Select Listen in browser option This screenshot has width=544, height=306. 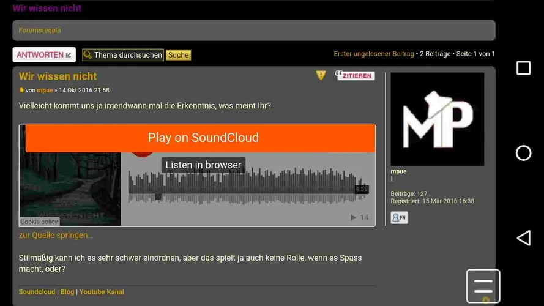tap(203, 165)
